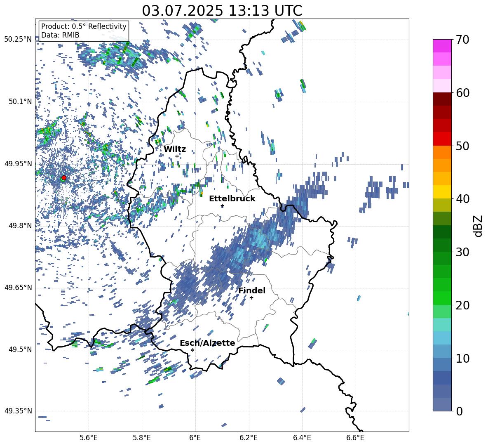Click the bright red colorbar segment above 50
488x446 pixels.
tap(442, 139)
